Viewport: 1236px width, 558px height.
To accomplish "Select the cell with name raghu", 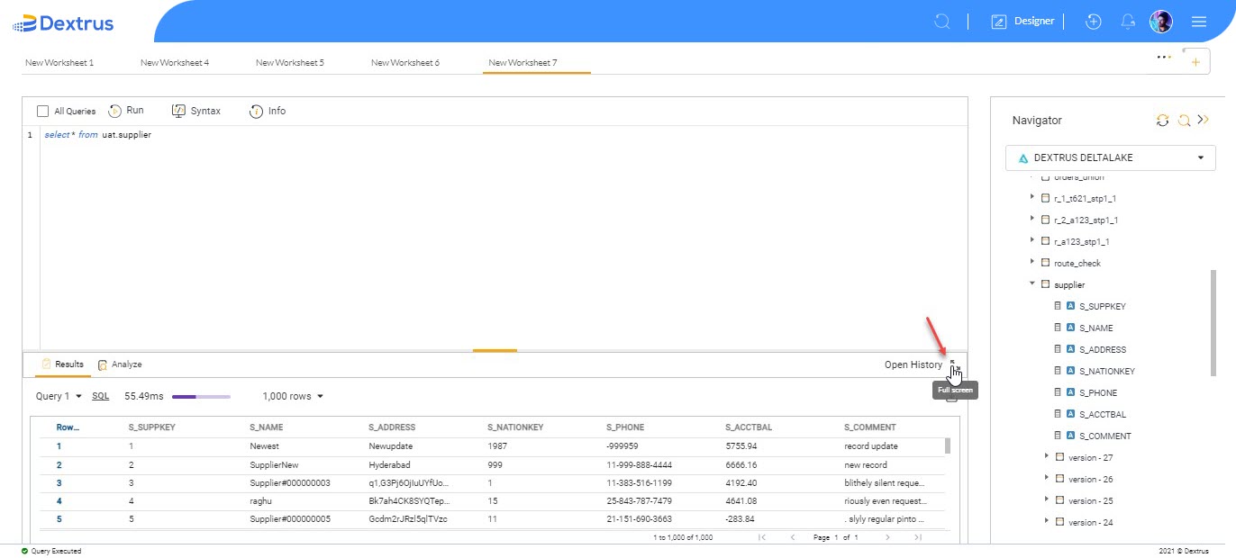I will coord(259,501).
